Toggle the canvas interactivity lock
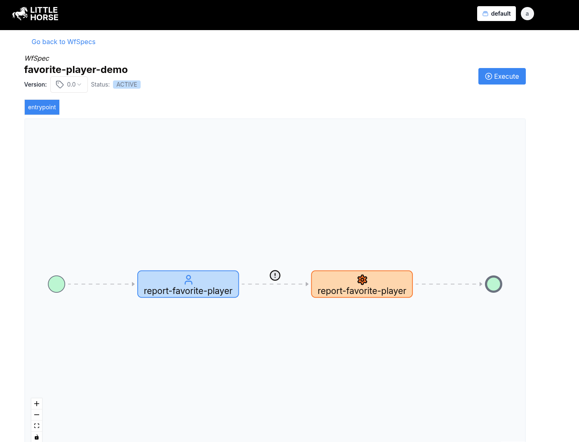This screenshot has width=579, height=442. click(36, 437)
